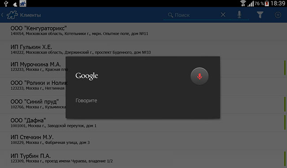Select client ООО "Кенгураторикс"

pyautogui.click(x=143, y=31)
